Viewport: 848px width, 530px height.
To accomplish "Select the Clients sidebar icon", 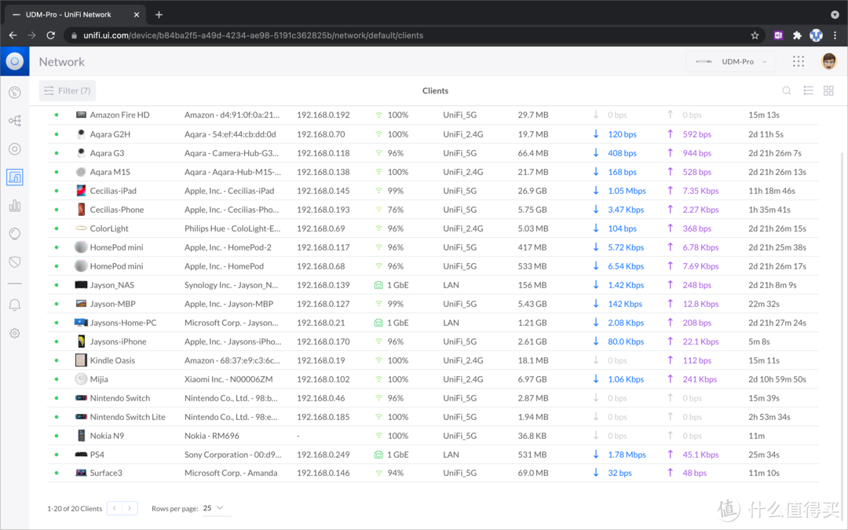I will click(15, 177).
